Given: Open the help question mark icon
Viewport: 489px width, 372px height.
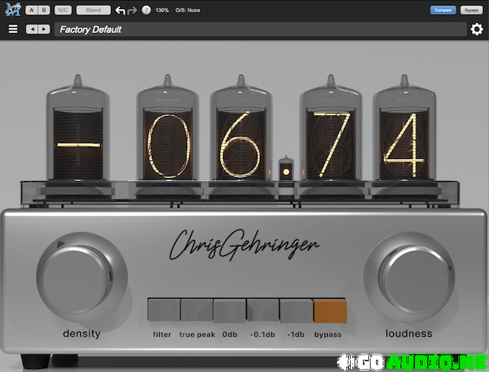Looking at the screenshot, I should [146, 11].
